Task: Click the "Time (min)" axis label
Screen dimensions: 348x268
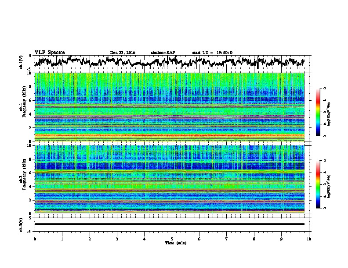Action: pos(176,243)
